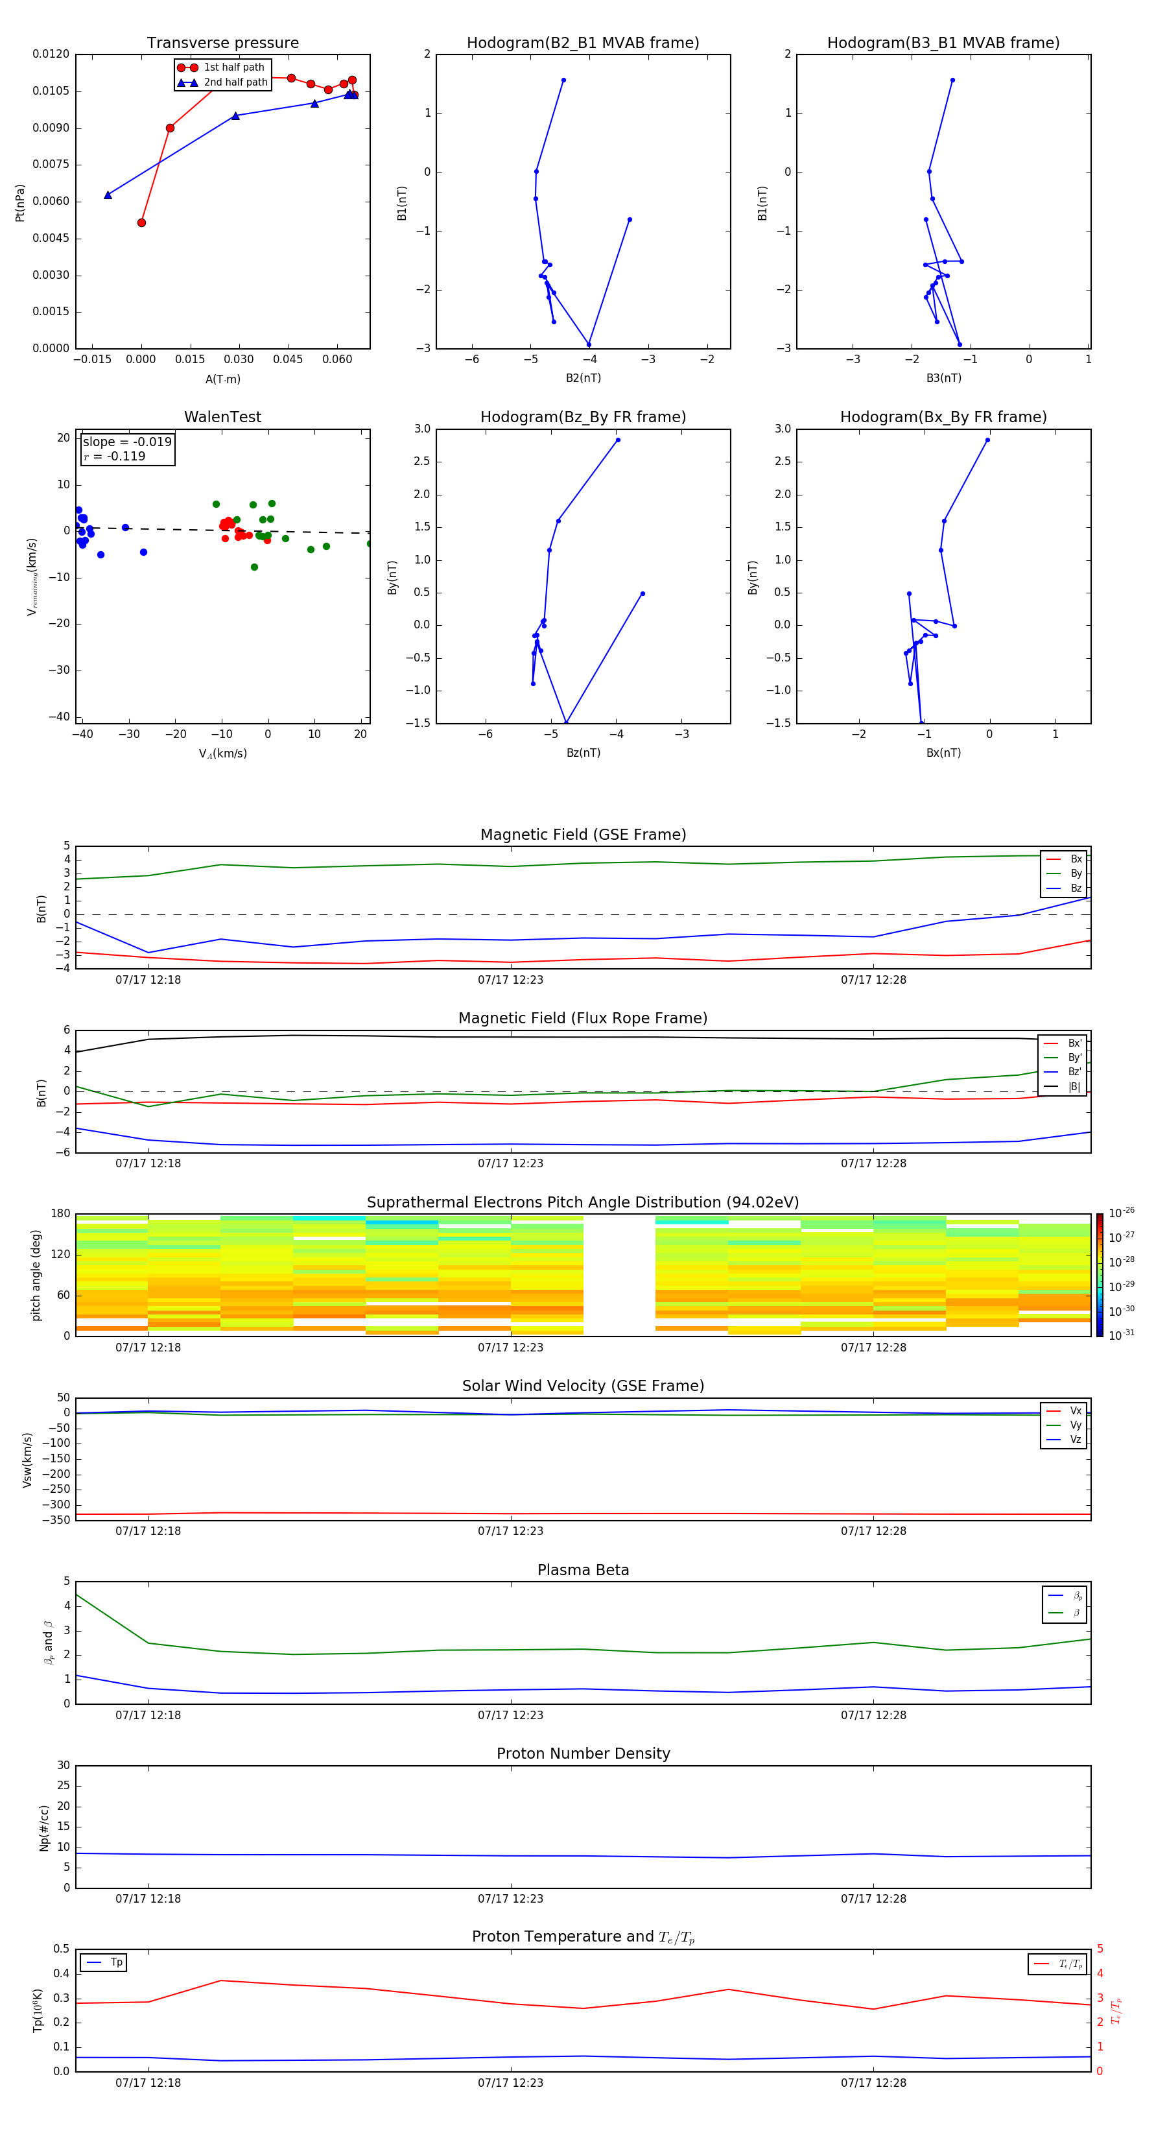1167x2140 pixels.
Task: Click the 'Vsw(km/s)' axis label
Action: pos(27,1460)
